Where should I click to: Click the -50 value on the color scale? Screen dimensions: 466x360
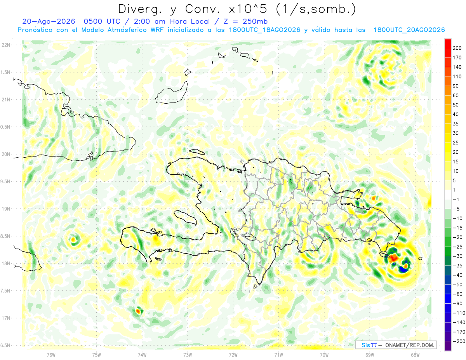(457, 285)
